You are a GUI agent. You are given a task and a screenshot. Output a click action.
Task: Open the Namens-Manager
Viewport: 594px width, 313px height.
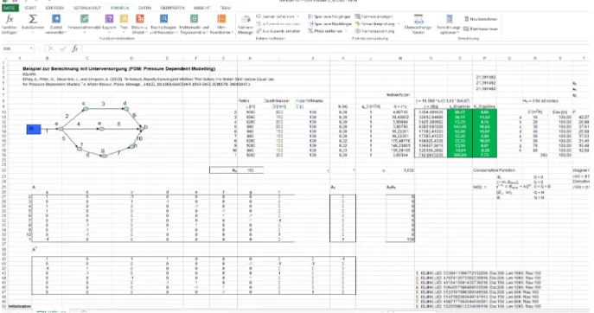pos(246,25)
